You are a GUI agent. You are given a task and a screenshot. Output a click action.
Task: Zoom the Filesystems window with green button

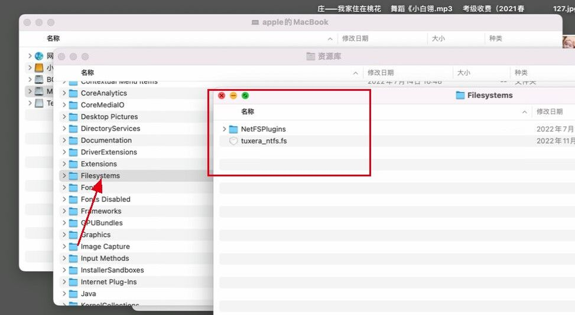(x=245, y=96)
